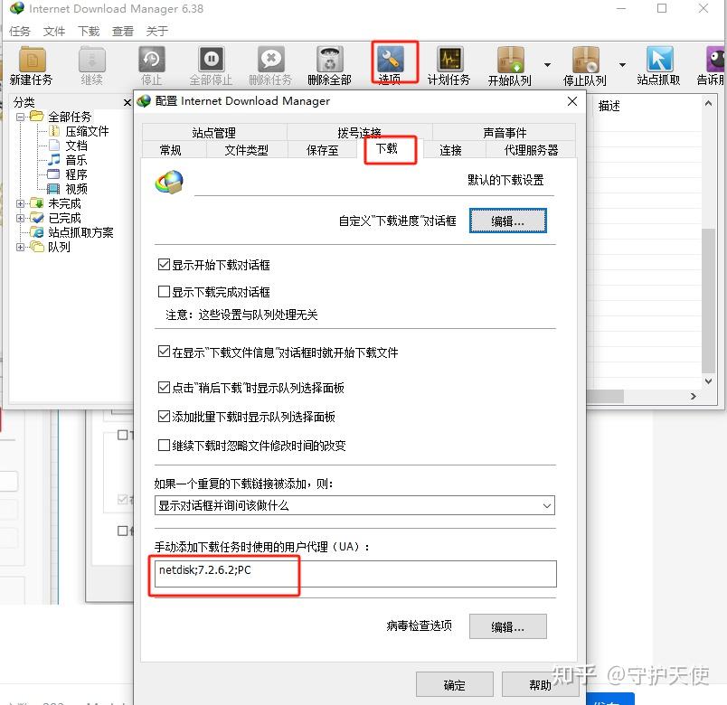Click the 描述 column header
Screen dimensions: 727x705
(609, 106)
